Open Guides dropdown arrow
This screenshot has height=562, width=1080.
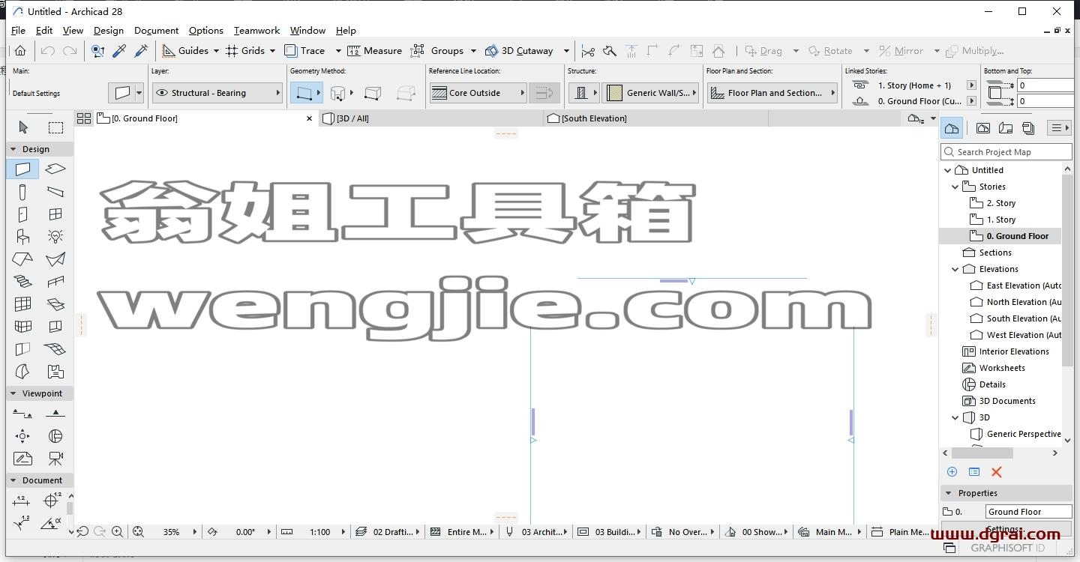click(216, 51)
